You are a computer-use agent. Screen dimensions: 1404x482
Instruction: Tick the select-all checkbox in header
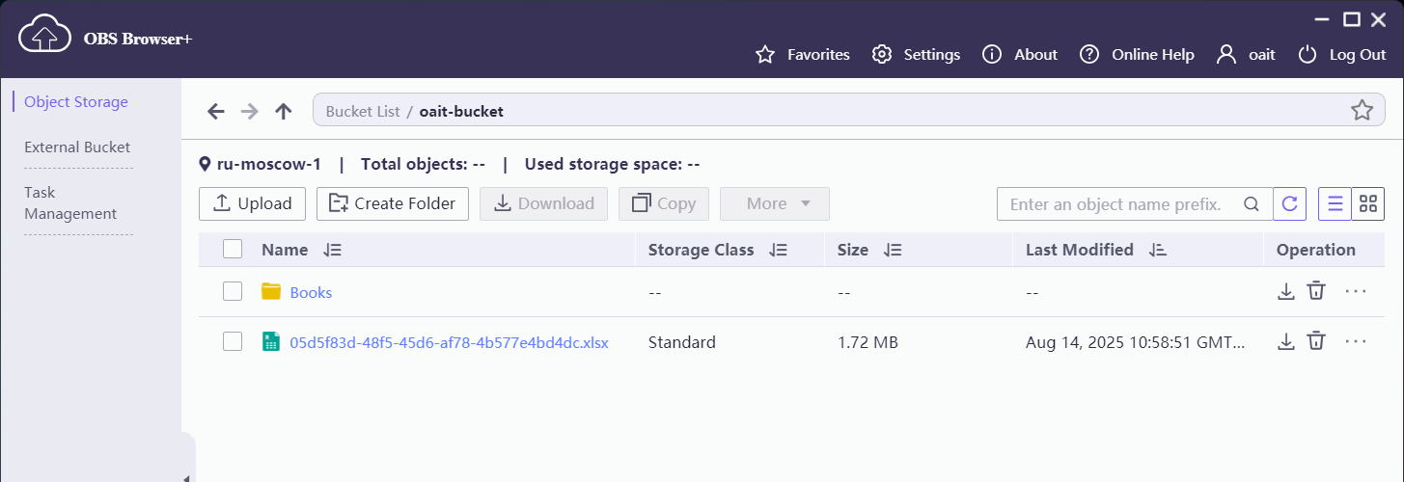[233, 250]
